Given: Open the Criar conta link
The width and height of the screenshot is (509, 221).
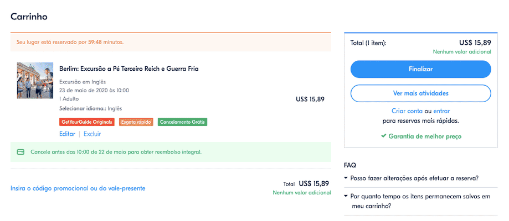Looking at the screenshot, I should click(x=407, y=111).
